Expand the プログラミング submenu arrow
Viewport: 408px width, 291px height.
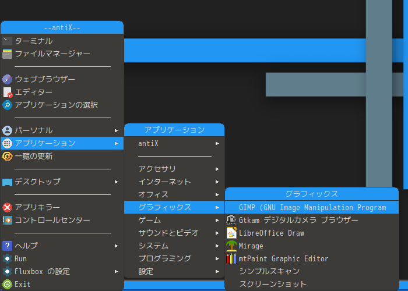tap(217, 259)
